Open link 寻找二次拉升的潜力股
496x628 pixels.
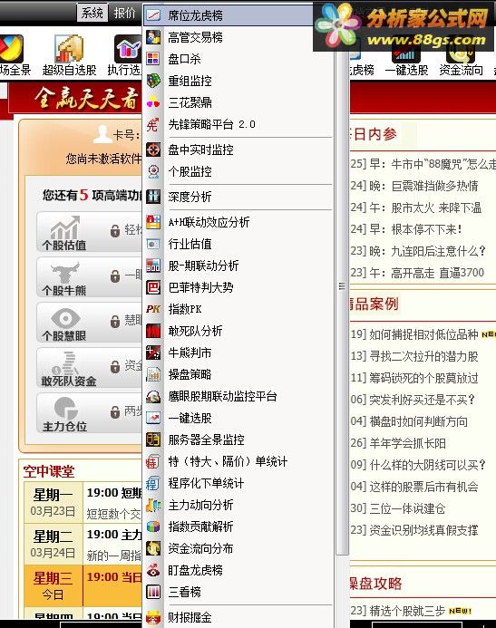click(x=423, y=356)
